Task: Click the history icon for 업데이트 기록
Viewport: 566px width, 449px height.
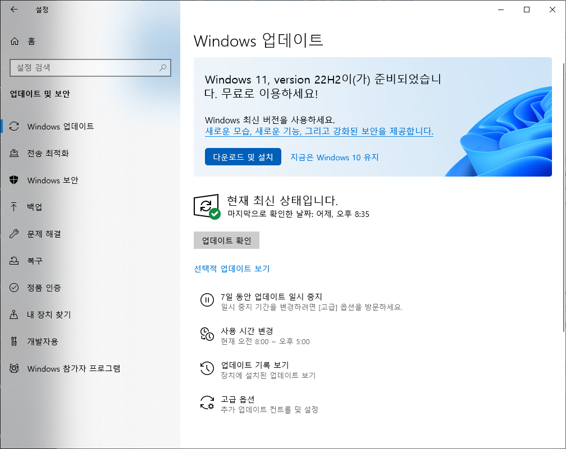Action: pyautogui.click(x=207, y=368)
